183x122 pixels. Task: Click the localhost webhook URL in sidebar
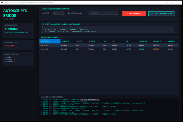[18, 33]
